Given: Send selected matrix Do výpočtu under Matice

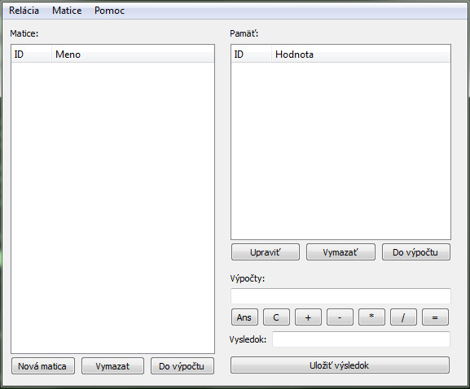Looking at the screenshot, I should coord(182,366).
